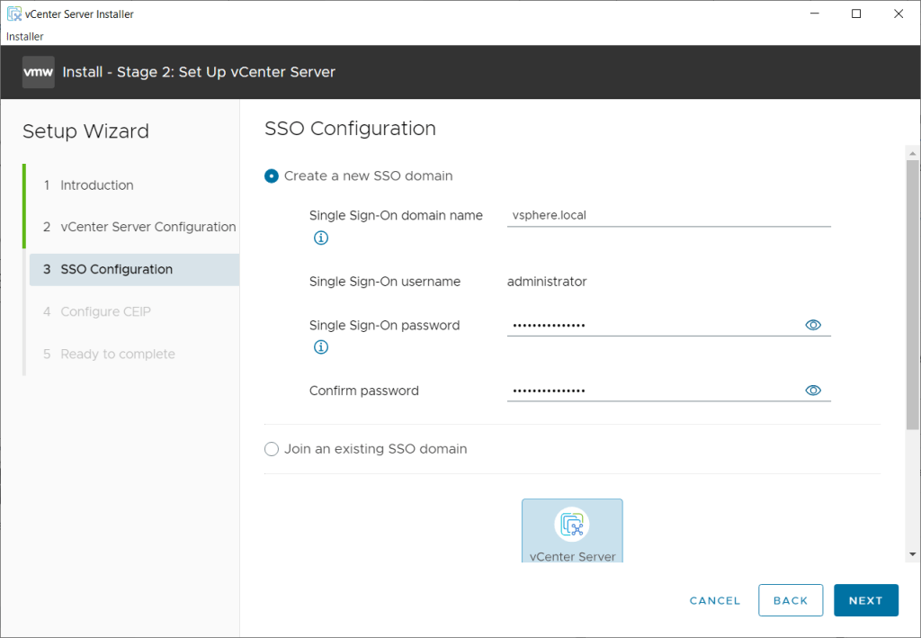The image size is (921, 638).
Task: Focus the Confirm password input
Action: [x=654, y=391]
